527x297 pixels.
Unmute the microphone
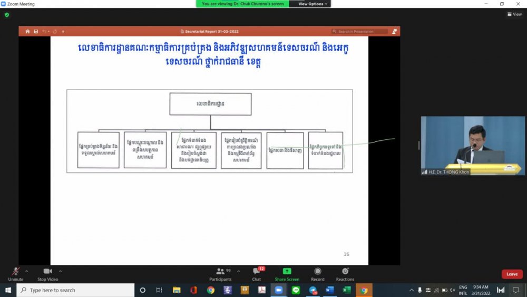click(16, 272)
